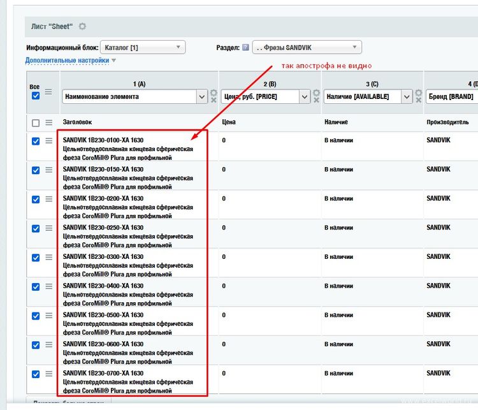
Task: Uncheck row 1B230-0400-XA 1630 checkbox
Action: coord(36,287)
